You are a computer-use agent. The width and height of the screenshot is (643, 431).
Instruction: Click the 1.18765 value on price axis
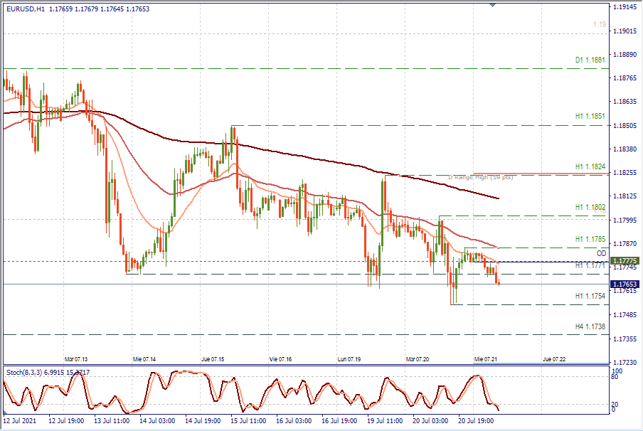click(x=625, y=78)
